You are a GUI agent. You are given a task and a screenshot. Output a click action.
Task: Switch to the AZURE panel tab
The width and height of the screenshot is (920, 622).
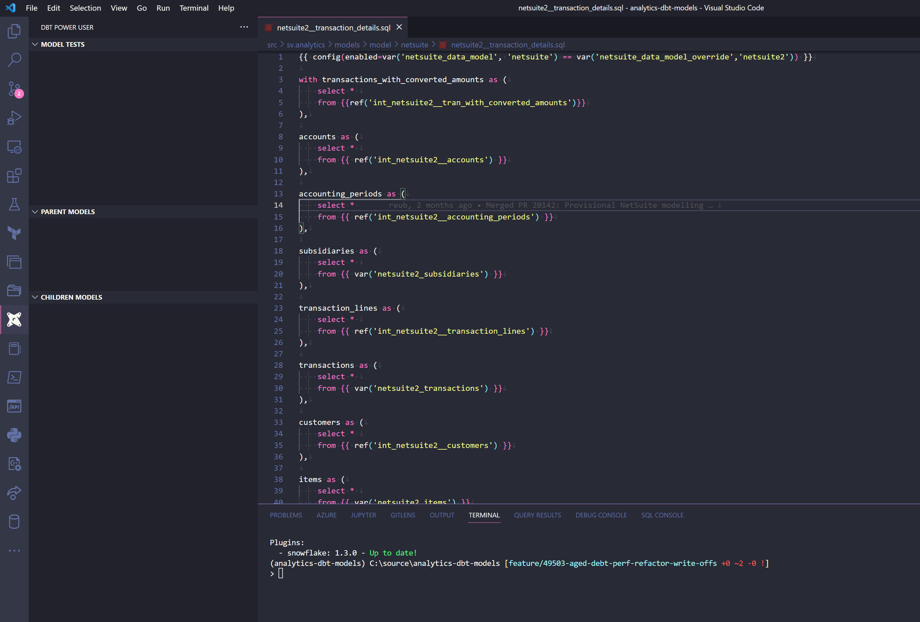click(327, 515)
